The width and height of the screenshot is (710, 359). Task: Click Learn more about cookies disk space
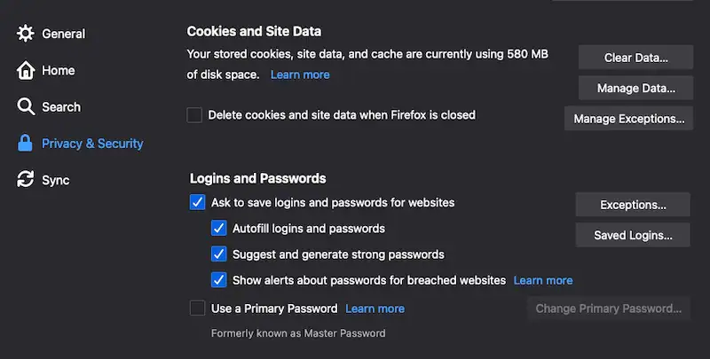tap(300, 74)
